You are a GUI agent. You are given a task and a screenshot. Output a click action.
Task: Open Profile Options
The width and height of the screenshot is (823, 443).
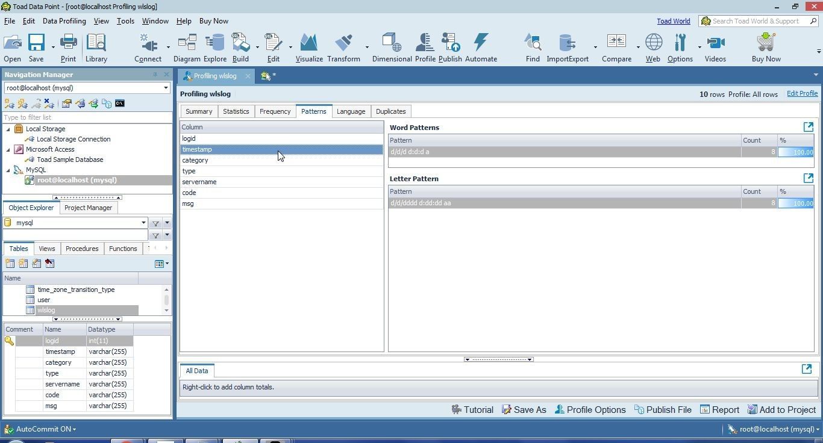590,410
